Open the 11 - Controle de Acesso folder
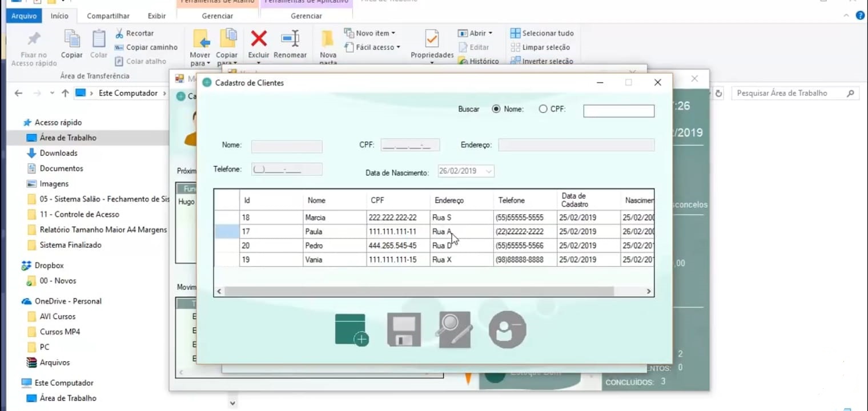This screenshot has width=868, height=411. tap(79, 214)
